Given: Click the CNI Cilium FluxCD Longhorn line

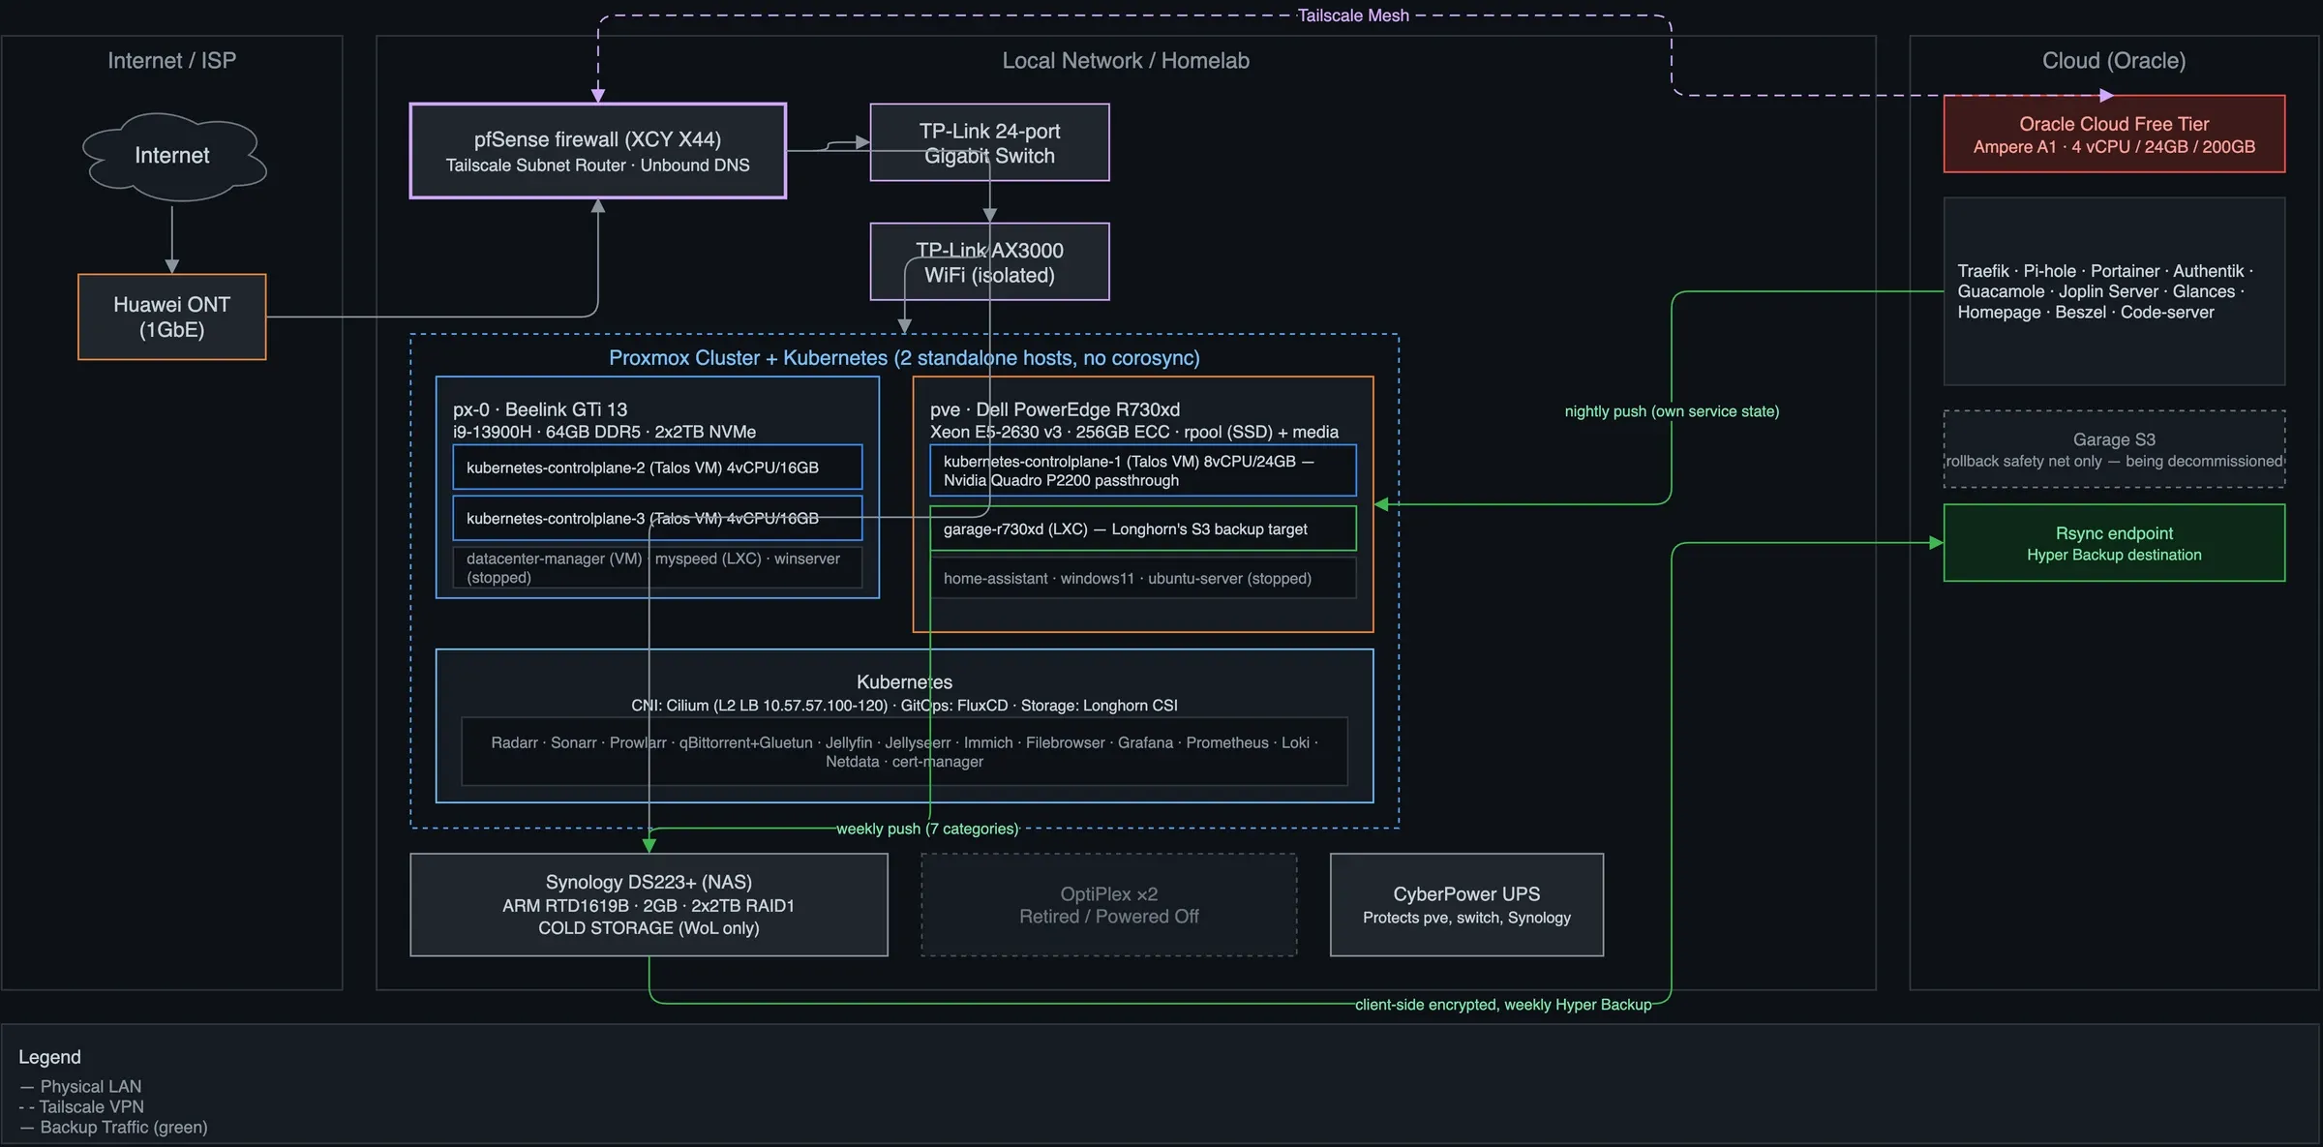Looking at the screenshot, I should pyautogui.click(x=904, y=706).
